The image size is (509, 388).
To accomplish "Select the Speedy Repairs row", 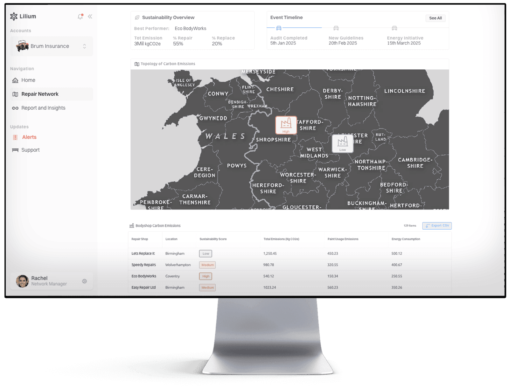I will click(290, 265).
